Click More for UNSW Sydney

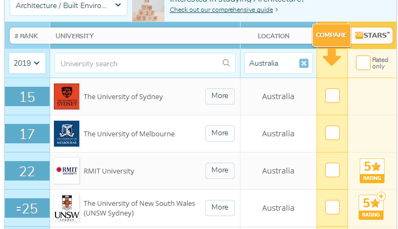[220, 207]
